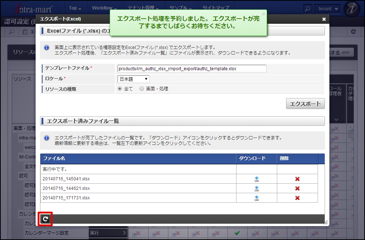
Task: Click the テンプレートファイル input field
Action: [191, 68]
